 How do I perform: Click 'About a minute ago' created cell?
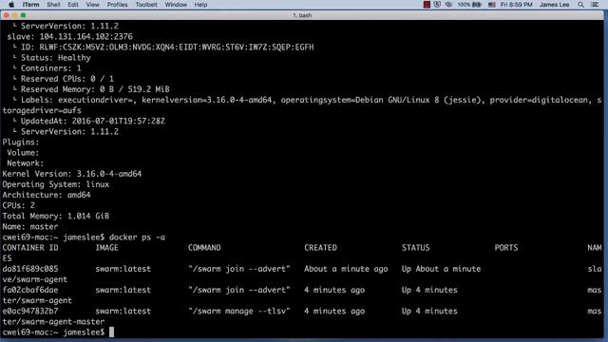tap(346, 269)
